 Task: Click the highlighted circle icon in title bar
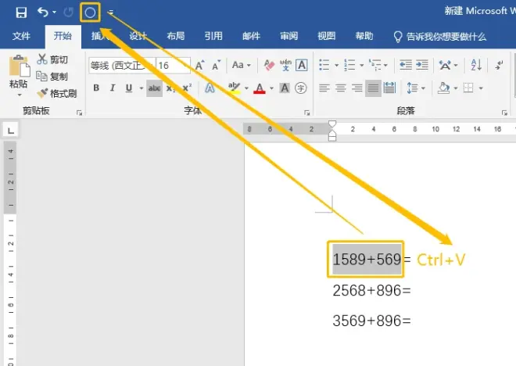click(90, 13)
